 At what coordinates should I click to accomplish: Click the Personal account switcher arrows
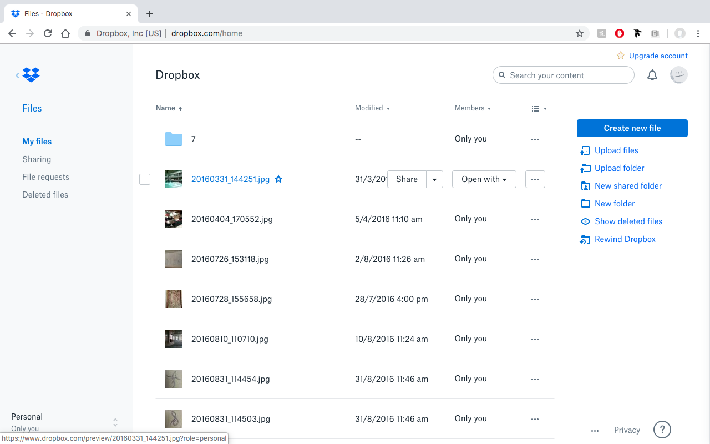click(115, 422)
